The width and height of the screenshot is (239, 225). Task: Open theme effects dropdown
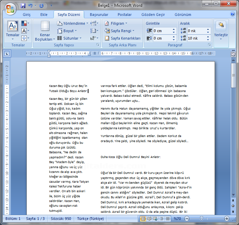click(x=25, y=38)
